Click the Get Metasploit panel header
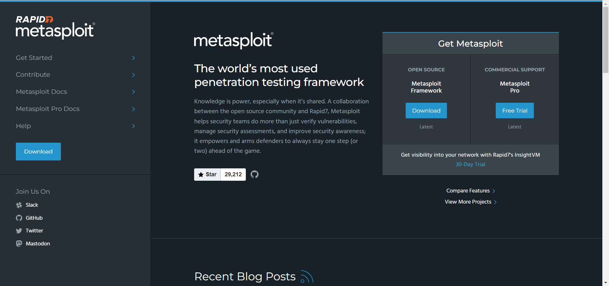The width and height of the screenshot is (609, 286). point(470,43)
